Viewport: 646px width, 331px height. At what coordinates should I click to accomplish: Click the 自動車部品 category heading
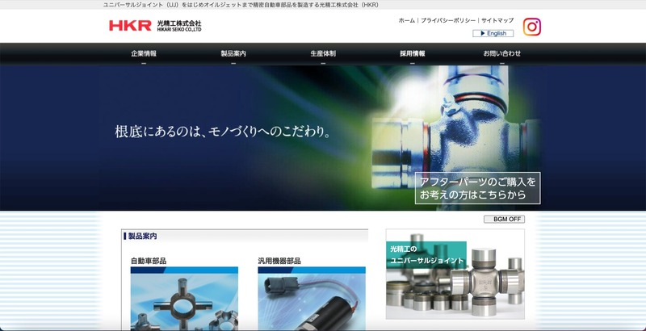click(x=149, y=261)
